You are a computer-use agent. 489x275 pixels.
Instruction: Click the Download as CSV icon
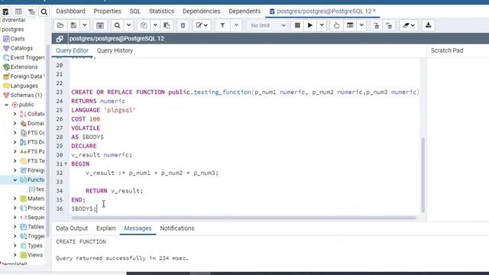coord(428,25)
